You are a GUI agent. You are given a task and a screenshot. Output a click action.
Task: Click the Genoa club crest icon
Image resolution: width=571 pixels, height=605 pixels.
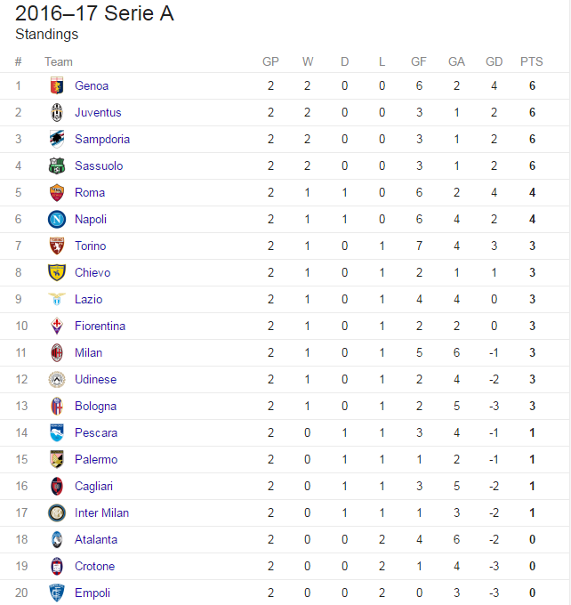pos(57,85)
